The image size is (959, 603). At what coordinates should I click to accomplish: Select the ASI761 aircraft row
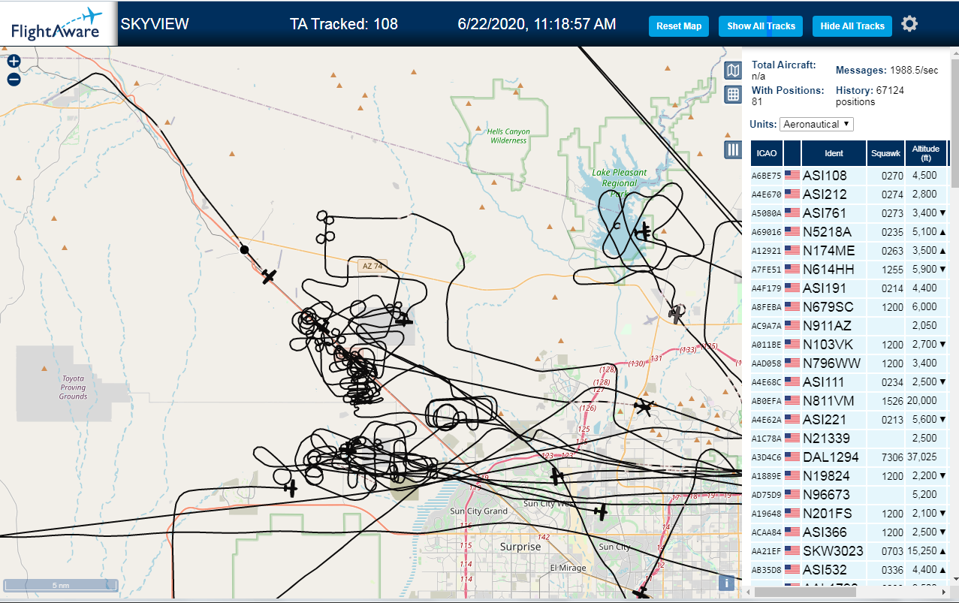click(x=849, y=213)
